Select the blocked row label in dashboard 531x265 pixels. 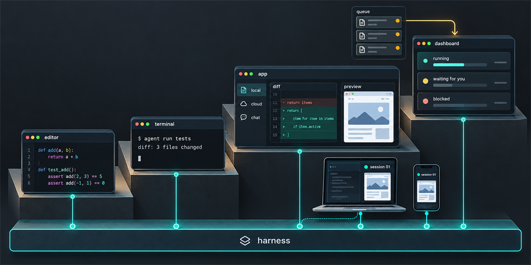point(441,99)
